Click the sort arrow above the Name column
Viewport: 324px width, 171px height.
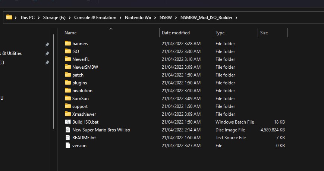click(x=111, y=29)
